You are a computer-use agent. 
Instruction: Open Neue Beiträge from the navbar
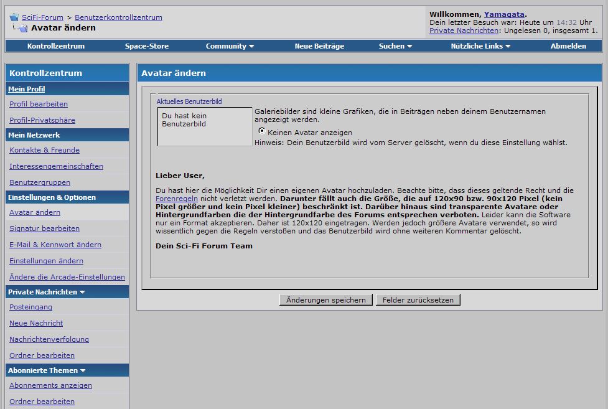pos(319,46)
